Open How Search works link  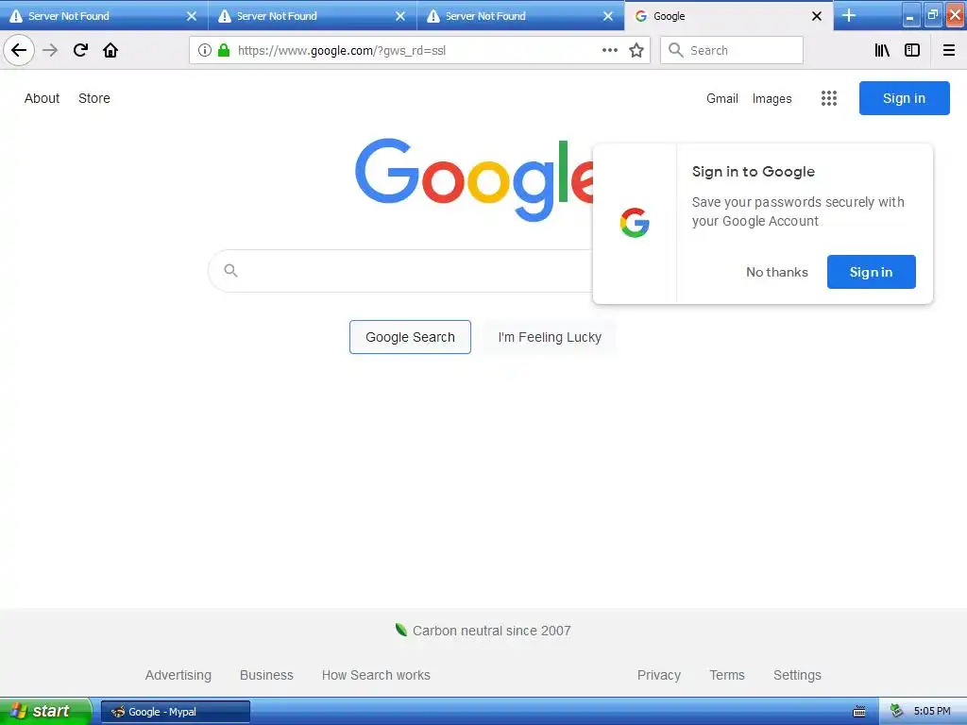(x=376, y=675)
